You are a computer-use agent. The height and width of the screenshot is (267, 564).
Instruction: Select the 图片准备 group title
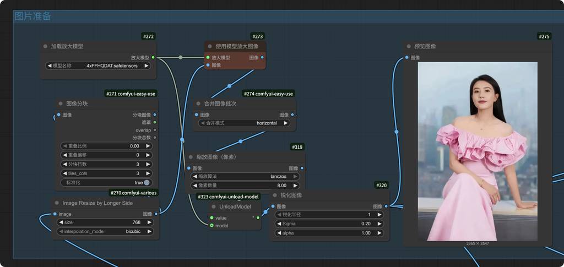33,17
